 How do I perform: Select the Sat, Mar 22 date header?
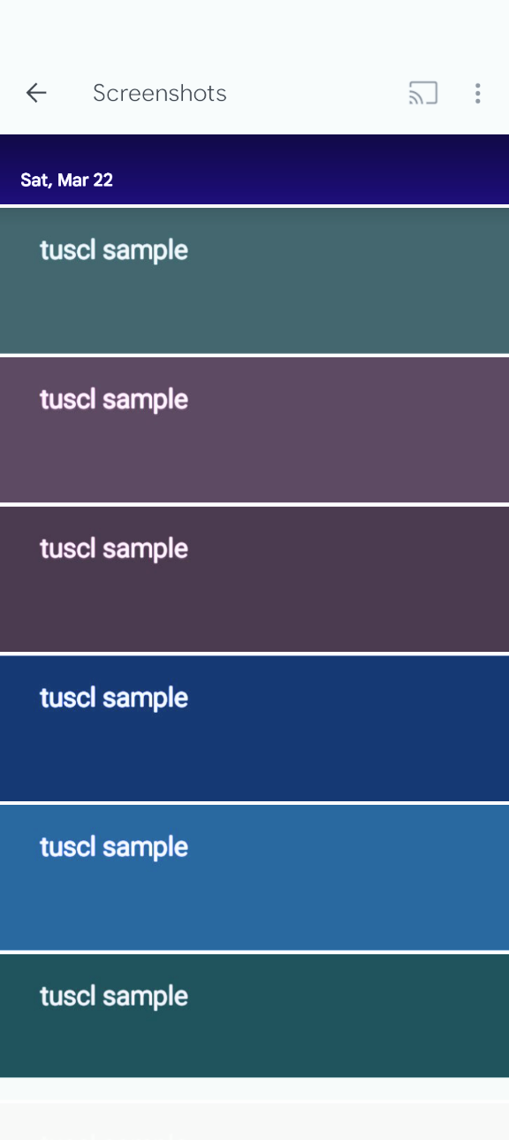coord(67,180)
